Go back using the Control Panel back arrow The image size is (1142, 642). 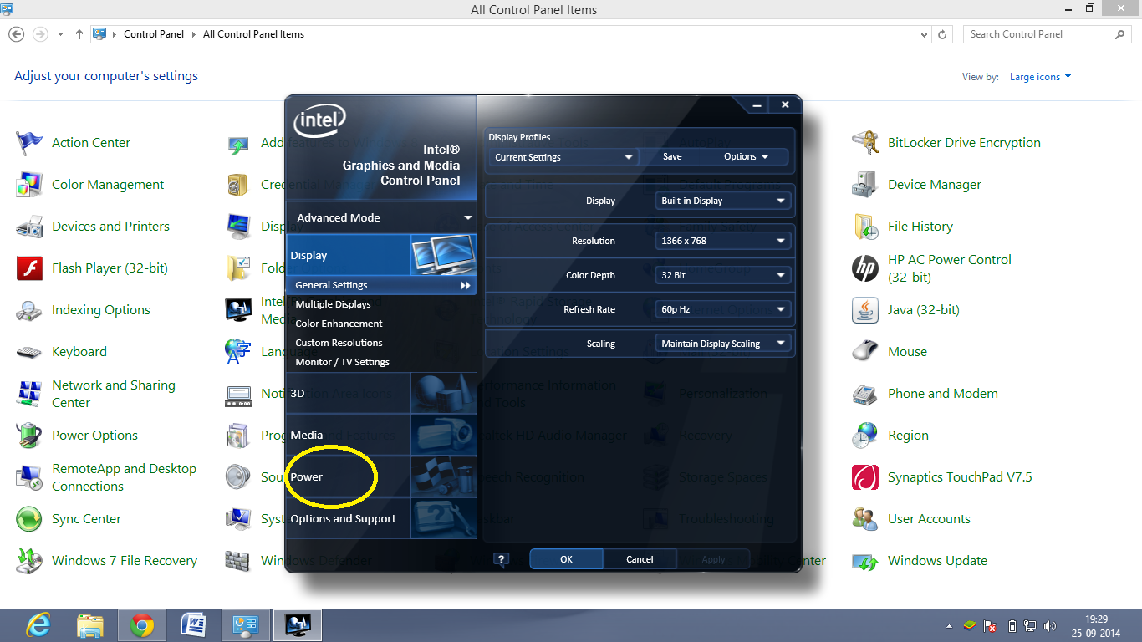(x=17, y=34)
